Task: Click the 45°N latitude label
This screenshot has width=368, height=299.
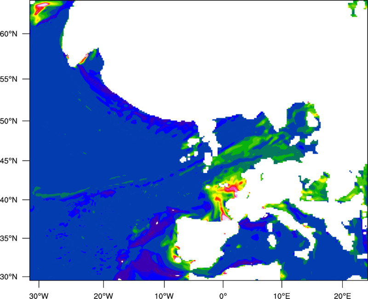Action: point(8,161)
